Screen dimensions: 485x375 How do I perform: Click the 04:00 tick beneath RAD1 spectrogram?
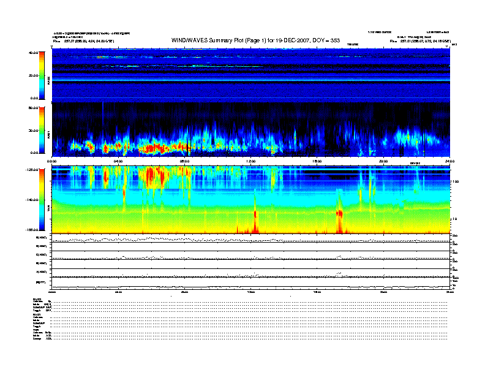[118, 161]
